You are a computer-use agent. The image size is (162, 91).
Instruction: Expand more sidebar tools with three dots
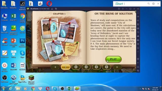point(138,52)
